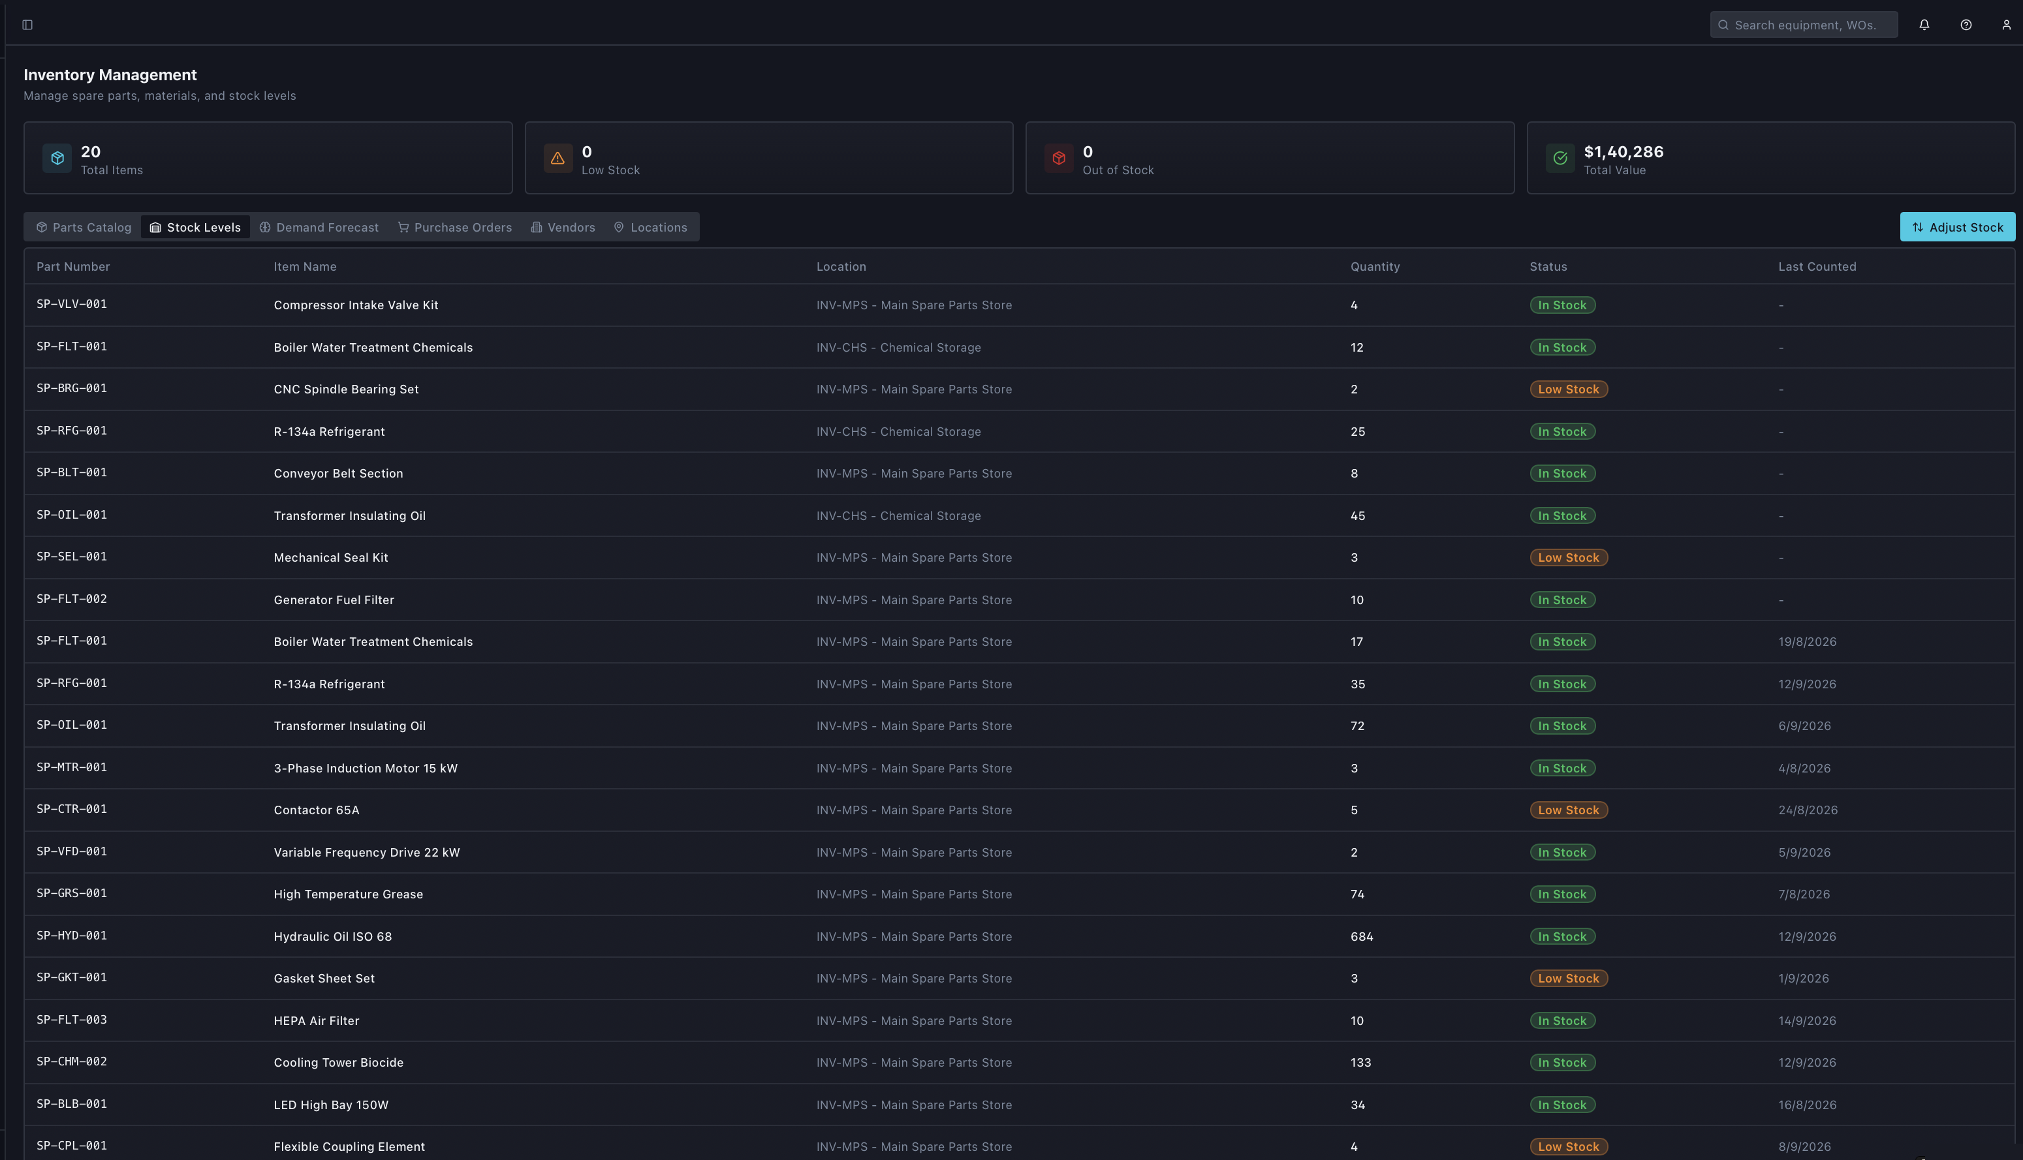Click the Out of Stock red box icon
The width and height of the screenshot is (2023, 1160).
pos(1059,158)
